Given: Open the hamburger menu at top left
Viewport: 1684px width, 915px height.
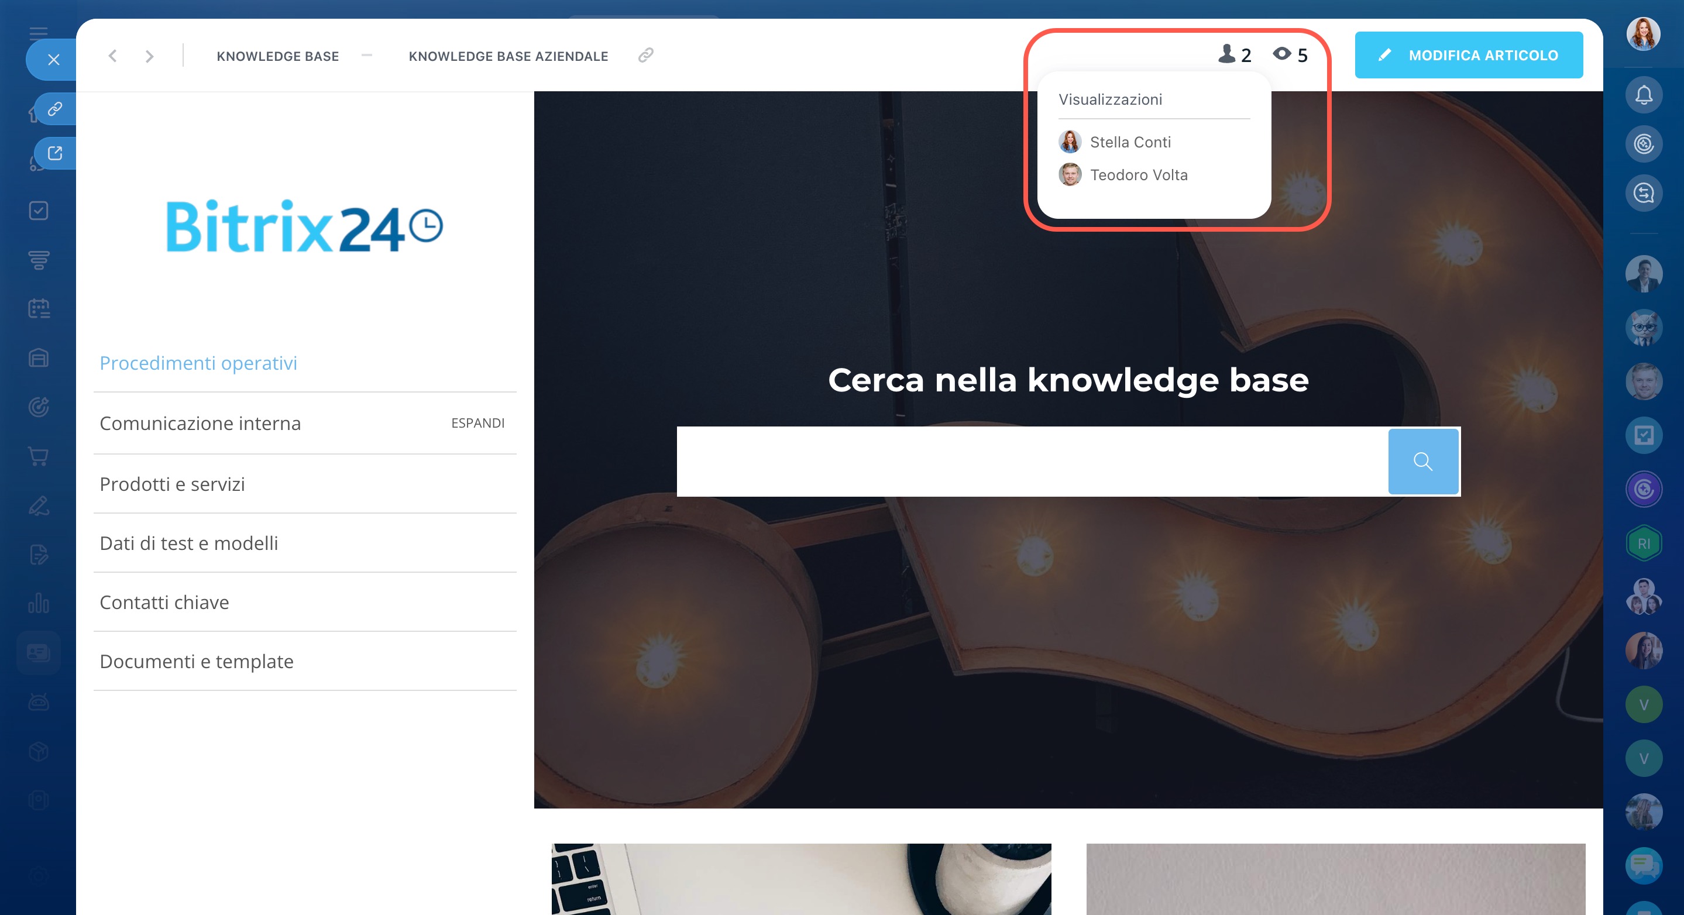Looking at the screenshot, I should tap(39, 33).
